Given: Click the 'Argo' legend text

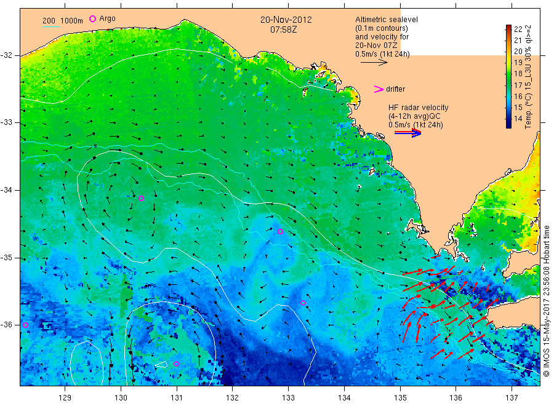Looking at the screenshot, I should [x=107, y=18].
